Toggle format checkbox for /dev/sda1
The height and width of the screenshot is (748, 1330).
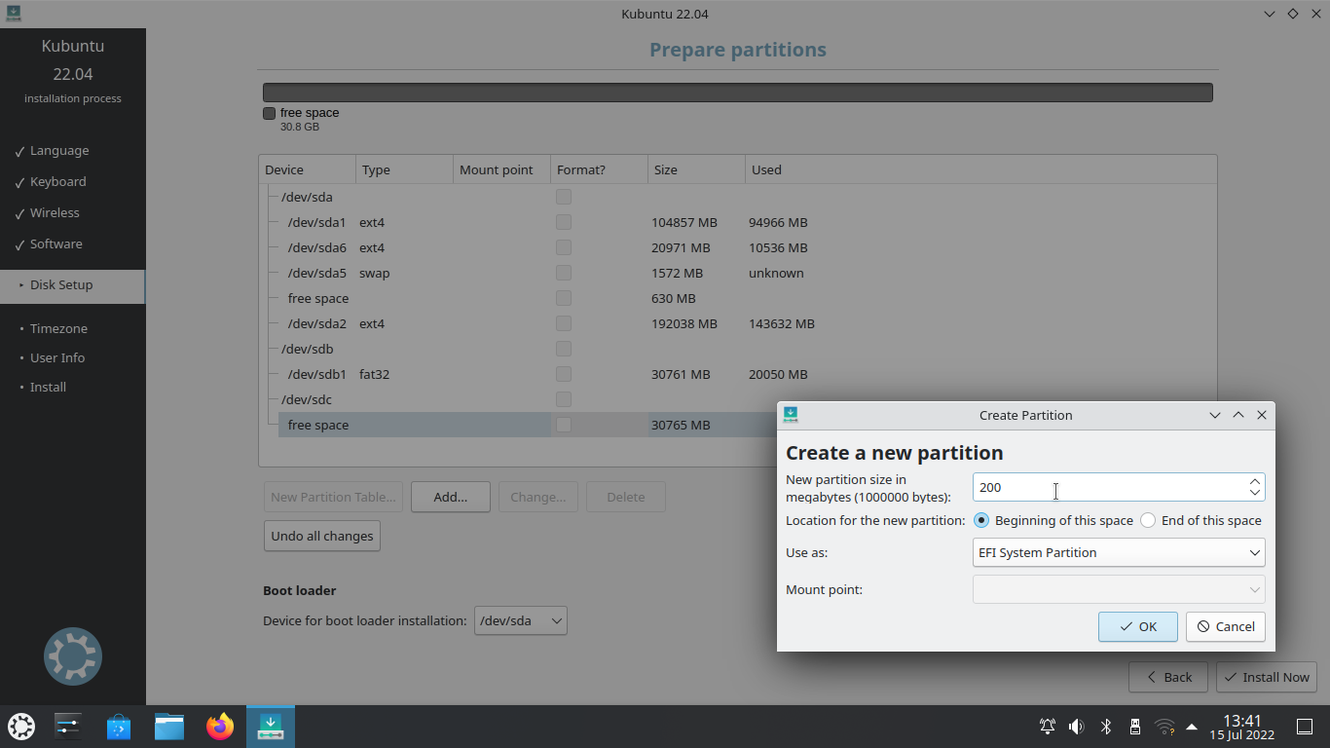pyautogui.click(x=564, y=222)
